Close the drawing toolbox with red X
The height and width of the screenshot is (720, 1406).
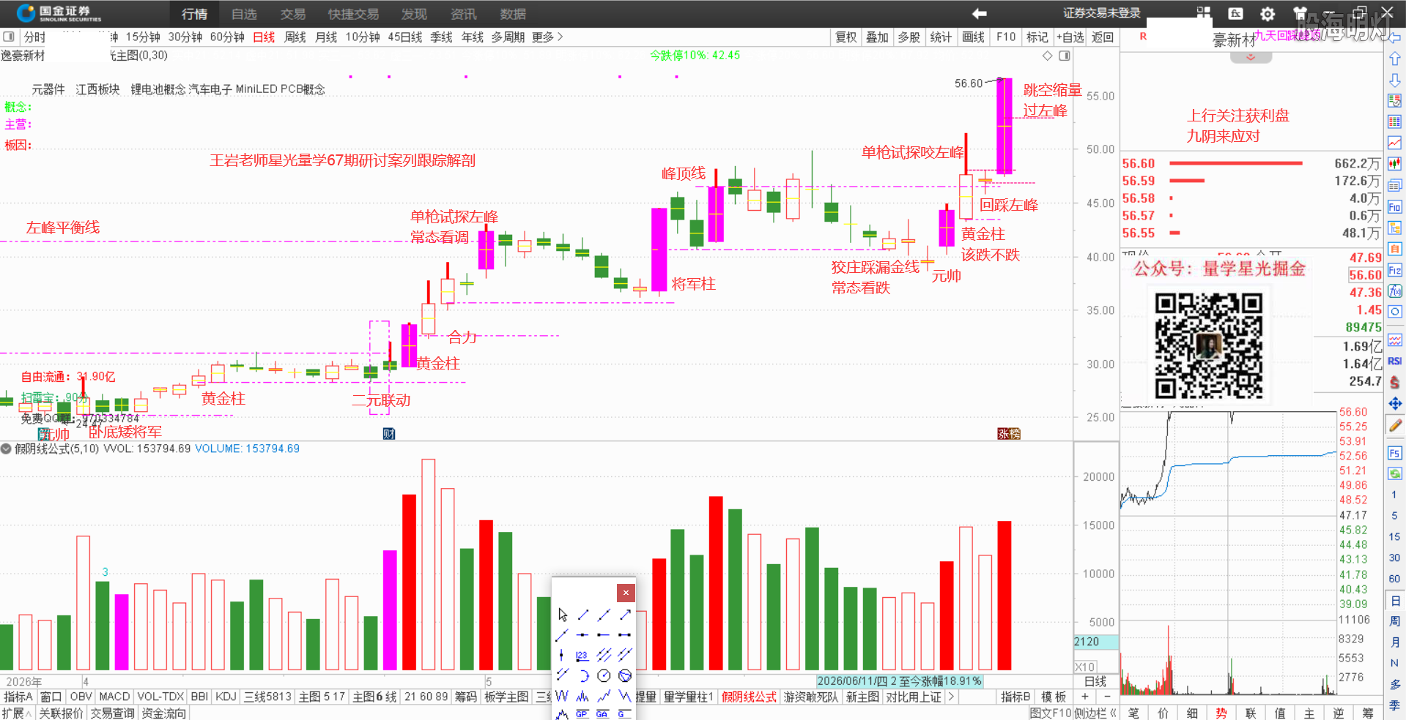point(626,593)
